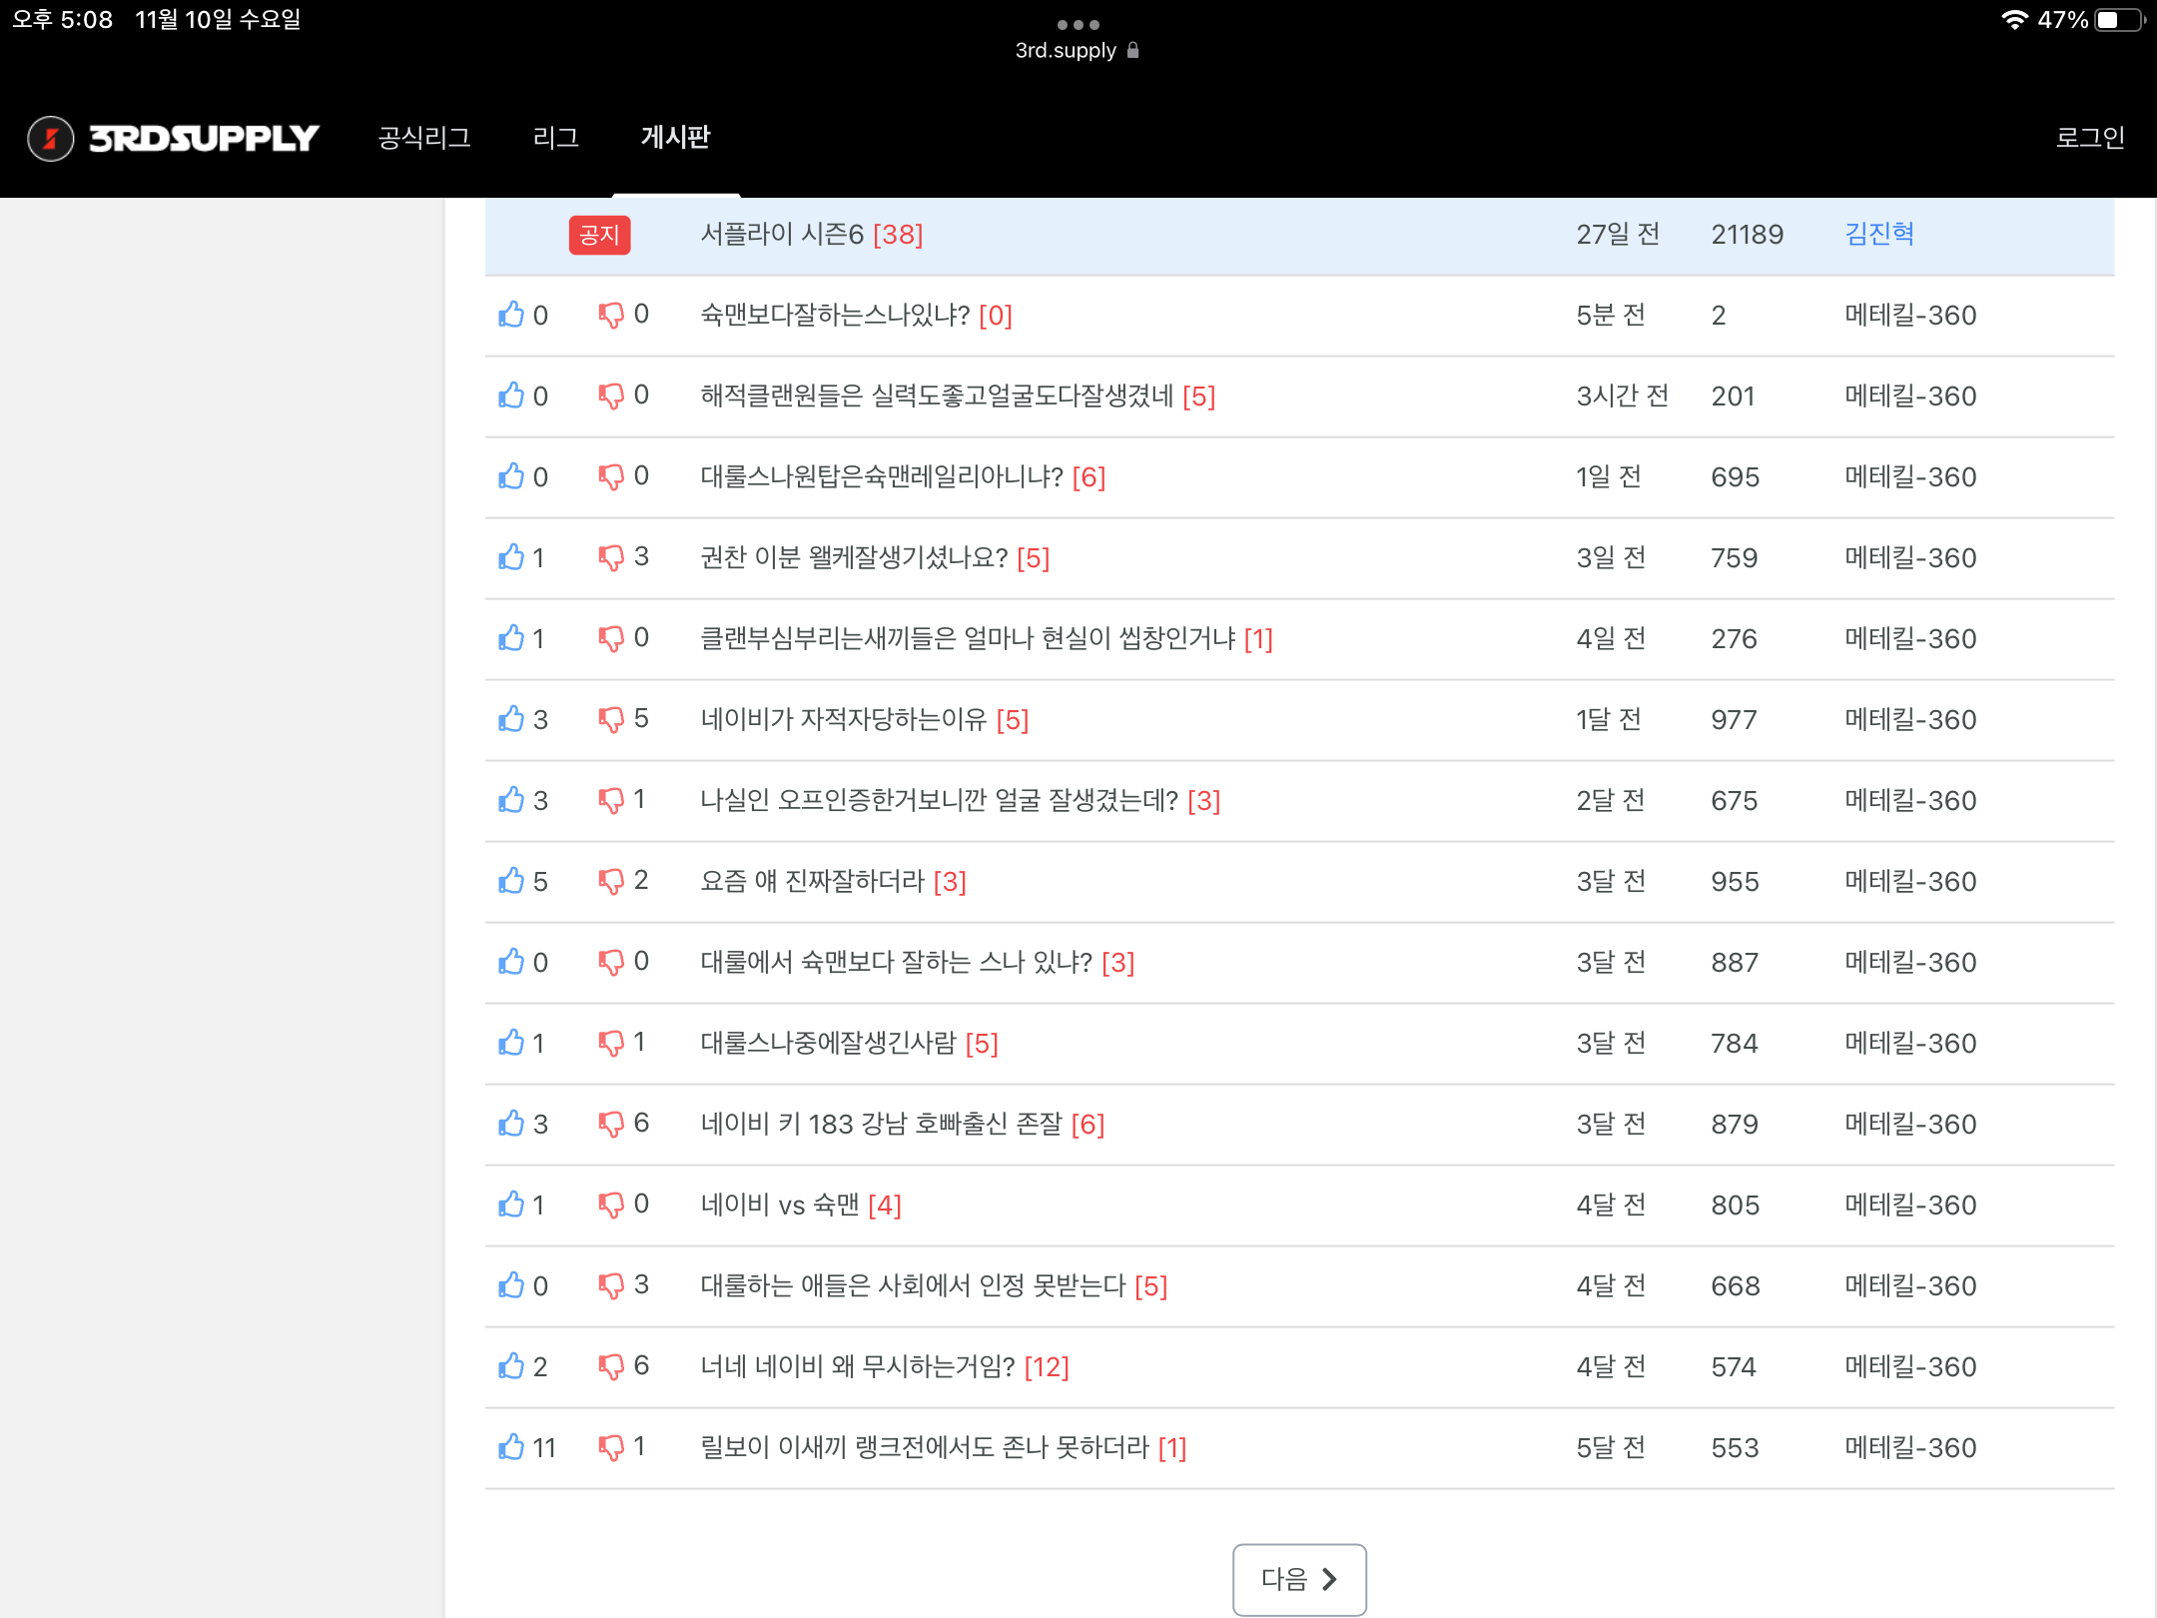Thumbs-down the 네이비 키 183 강남 post
This screenshot has height=1618, width=2157.
tap(611, 1124)
